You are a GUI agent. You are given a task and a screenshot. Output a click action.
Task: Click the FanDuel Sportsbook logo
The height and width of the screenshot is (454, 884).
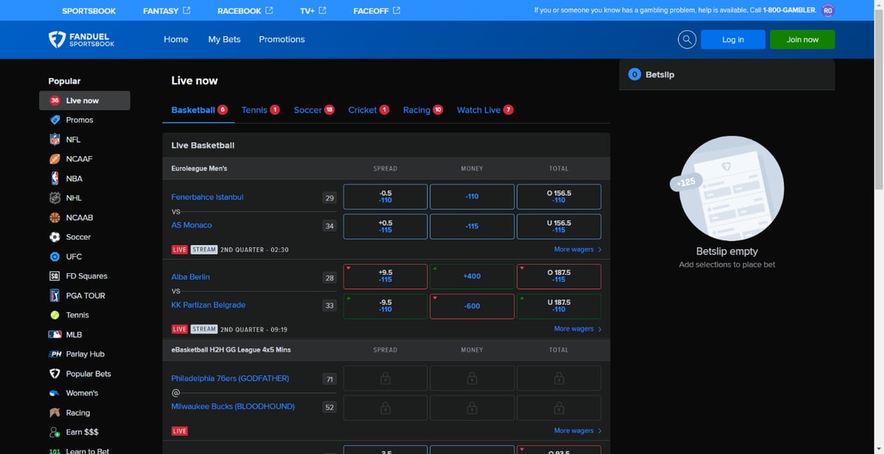[x=81, y=39]
